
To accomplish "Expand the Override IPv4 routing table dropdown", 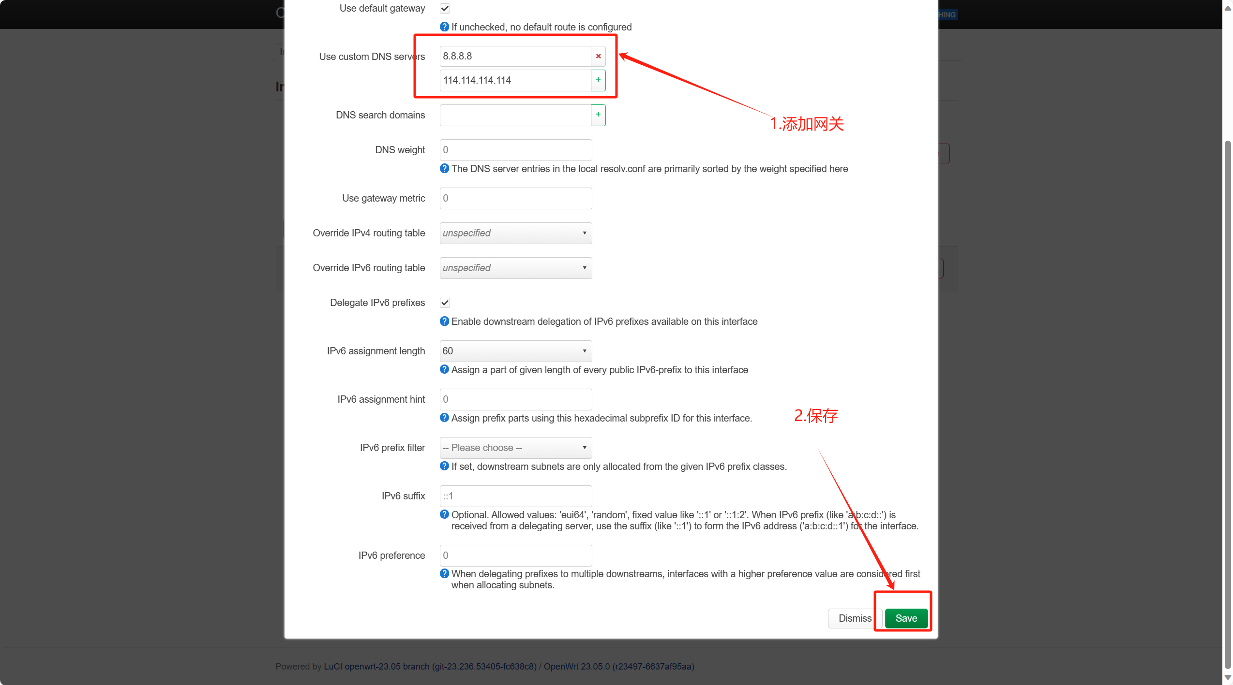I will point(514,232).
